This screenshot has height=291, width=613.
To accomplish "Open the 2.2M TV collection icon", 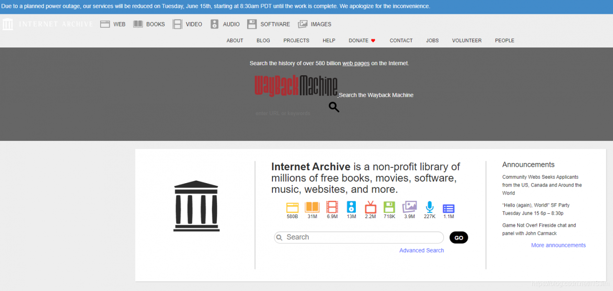I will tap(370, 207).
